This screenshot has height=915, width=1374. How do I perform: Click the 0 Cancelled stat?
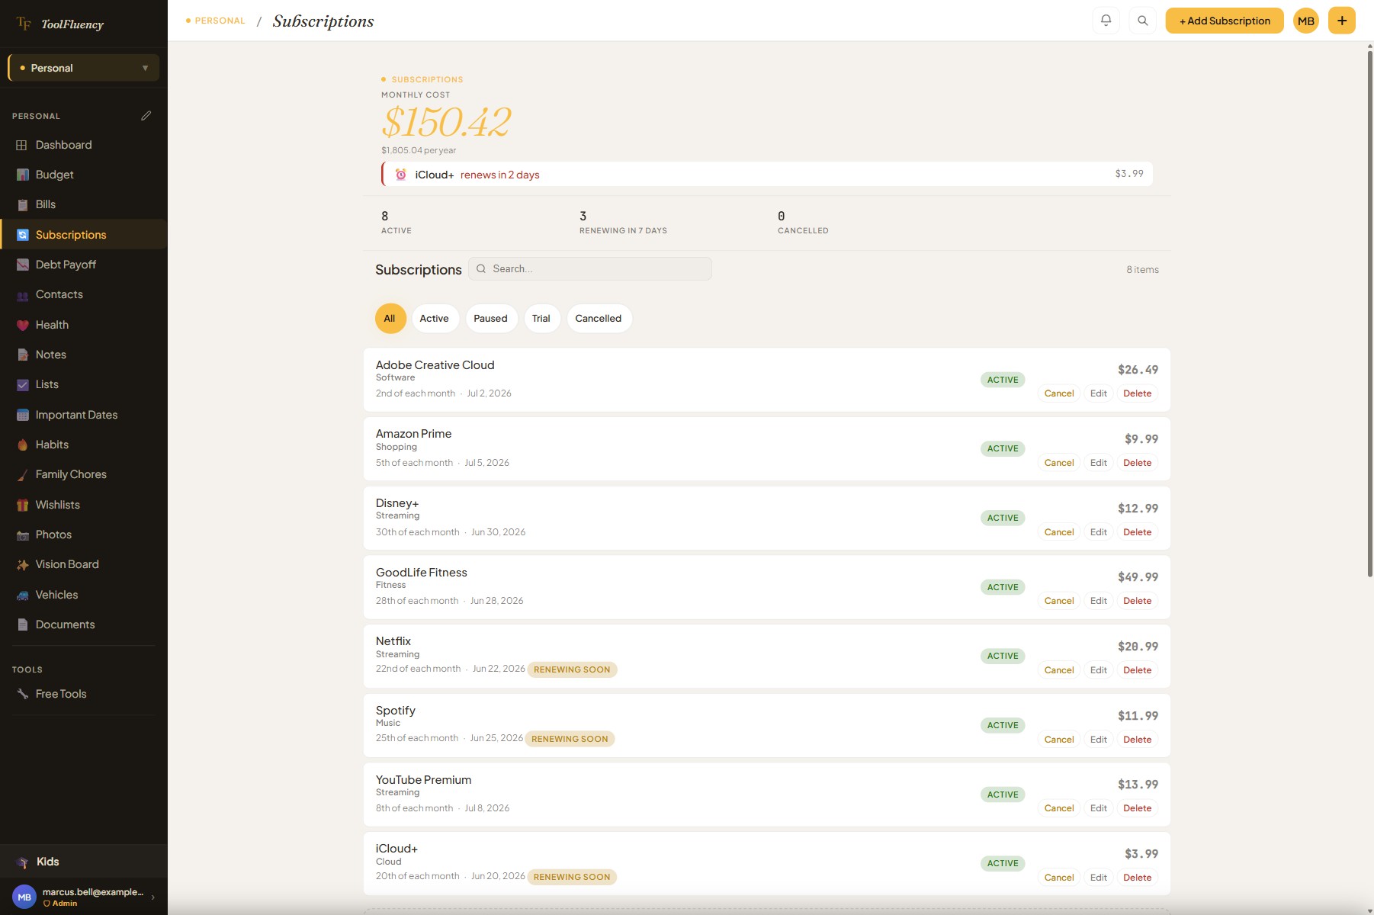tap(803, 223)
